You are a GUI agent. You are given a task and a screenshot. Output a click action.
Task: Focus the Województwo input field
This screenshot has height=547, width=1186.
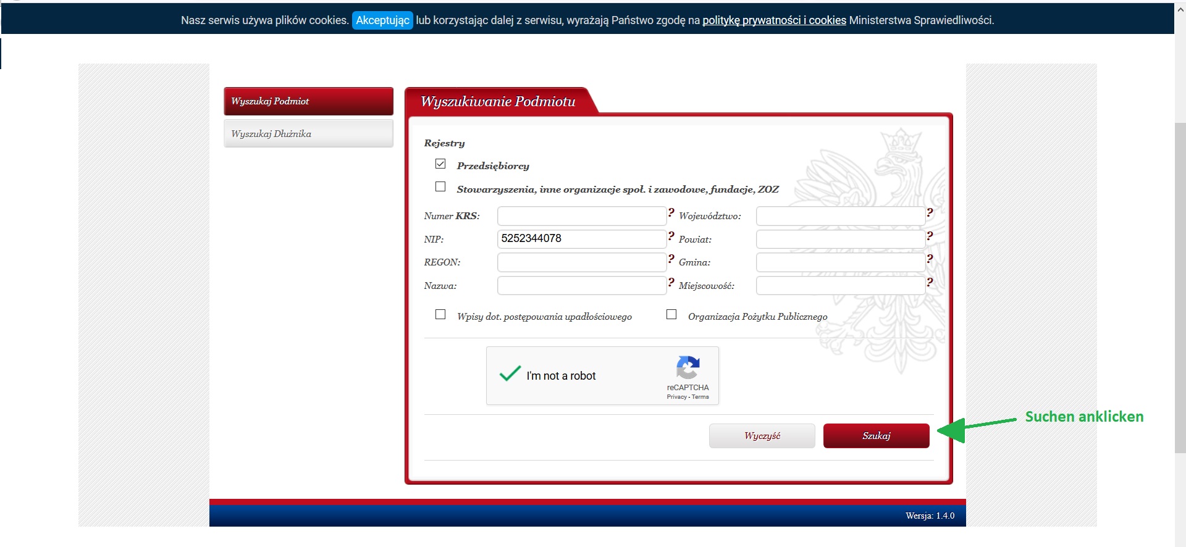[840, 216]
